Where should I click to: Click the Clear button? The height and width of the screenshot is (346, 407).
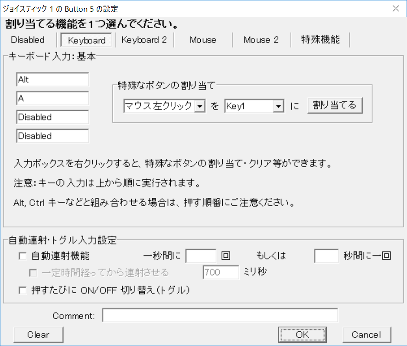click(38, 334)
